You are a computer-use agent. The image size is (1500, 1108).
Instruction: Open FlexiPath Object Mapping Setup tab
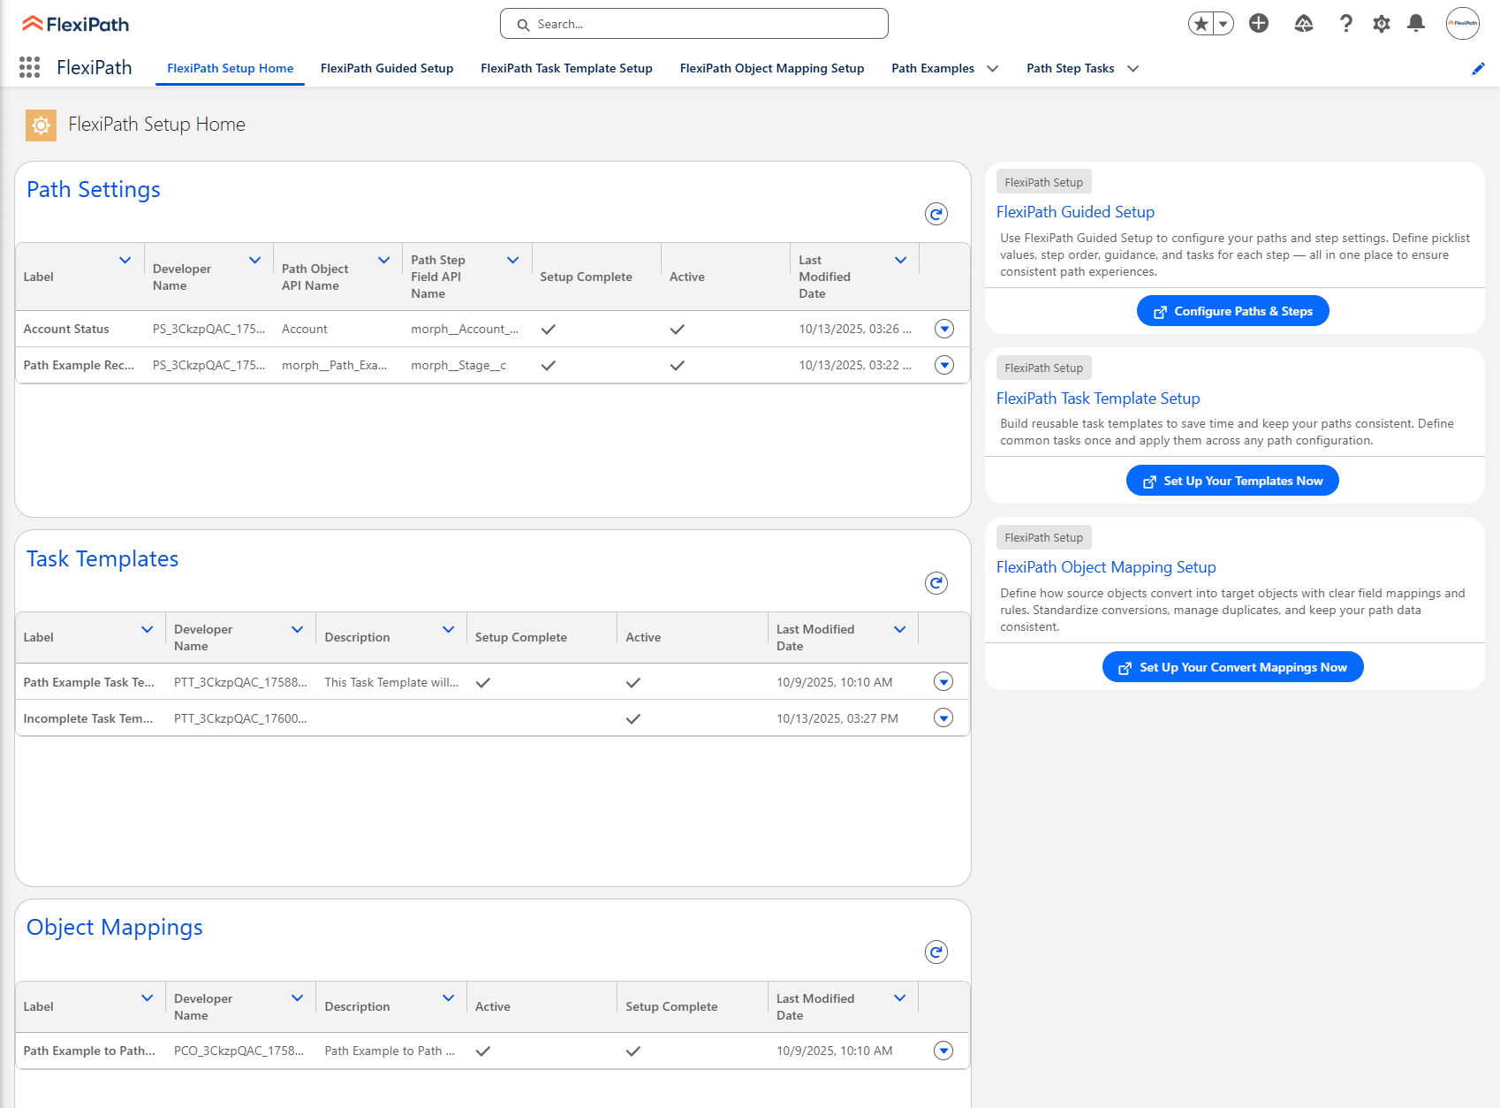point(771,68)
